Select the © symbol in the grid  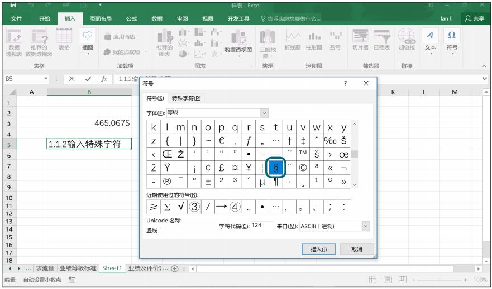(x=303, y=168)
